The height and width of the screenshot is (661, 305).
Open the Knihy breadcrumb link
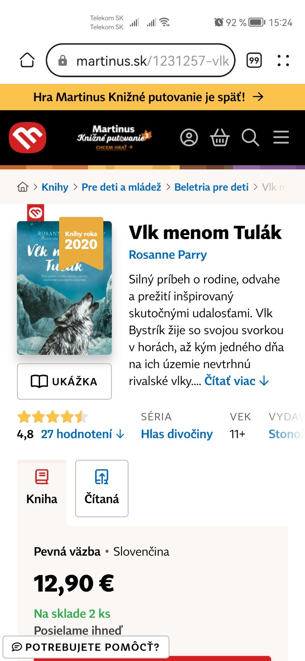tap(55, 187)
